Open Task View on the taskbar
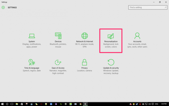Image resolution: width=169 pixels, height=106 pixels. [12, 104]
